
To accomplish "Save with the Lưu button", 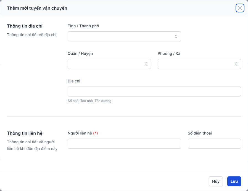I will pyautogui.click(x=234, y=181).
